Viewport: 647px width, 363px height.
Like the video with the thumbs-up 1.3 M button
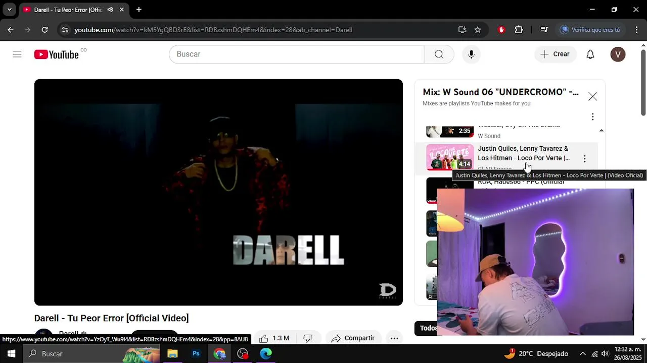click(x=274, y=338)
